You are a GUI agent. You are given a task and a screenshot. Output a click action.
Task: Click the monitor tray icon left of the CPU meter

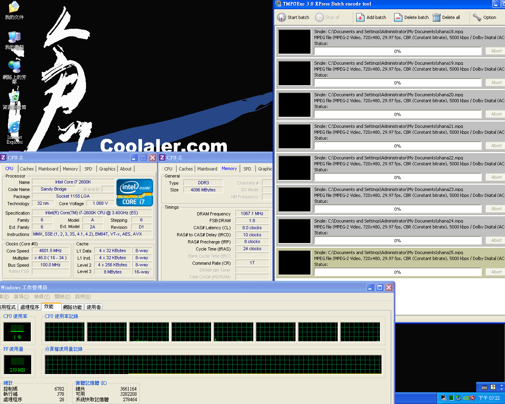click(x=444, y=398)
